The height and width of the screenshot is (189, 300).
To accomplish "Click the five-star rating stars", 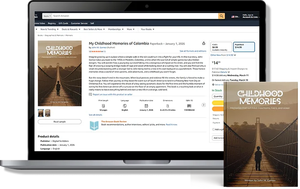I will tap(96, 52).
